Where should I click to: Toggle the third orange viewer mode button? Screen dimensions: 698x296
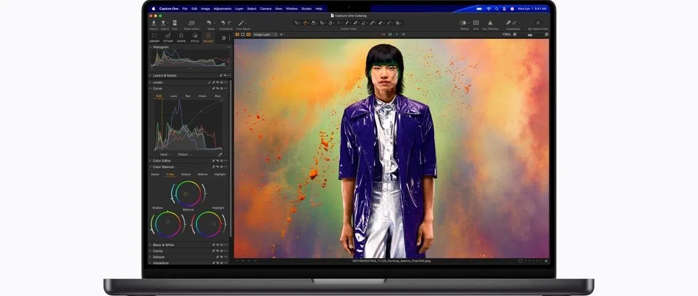249,34
